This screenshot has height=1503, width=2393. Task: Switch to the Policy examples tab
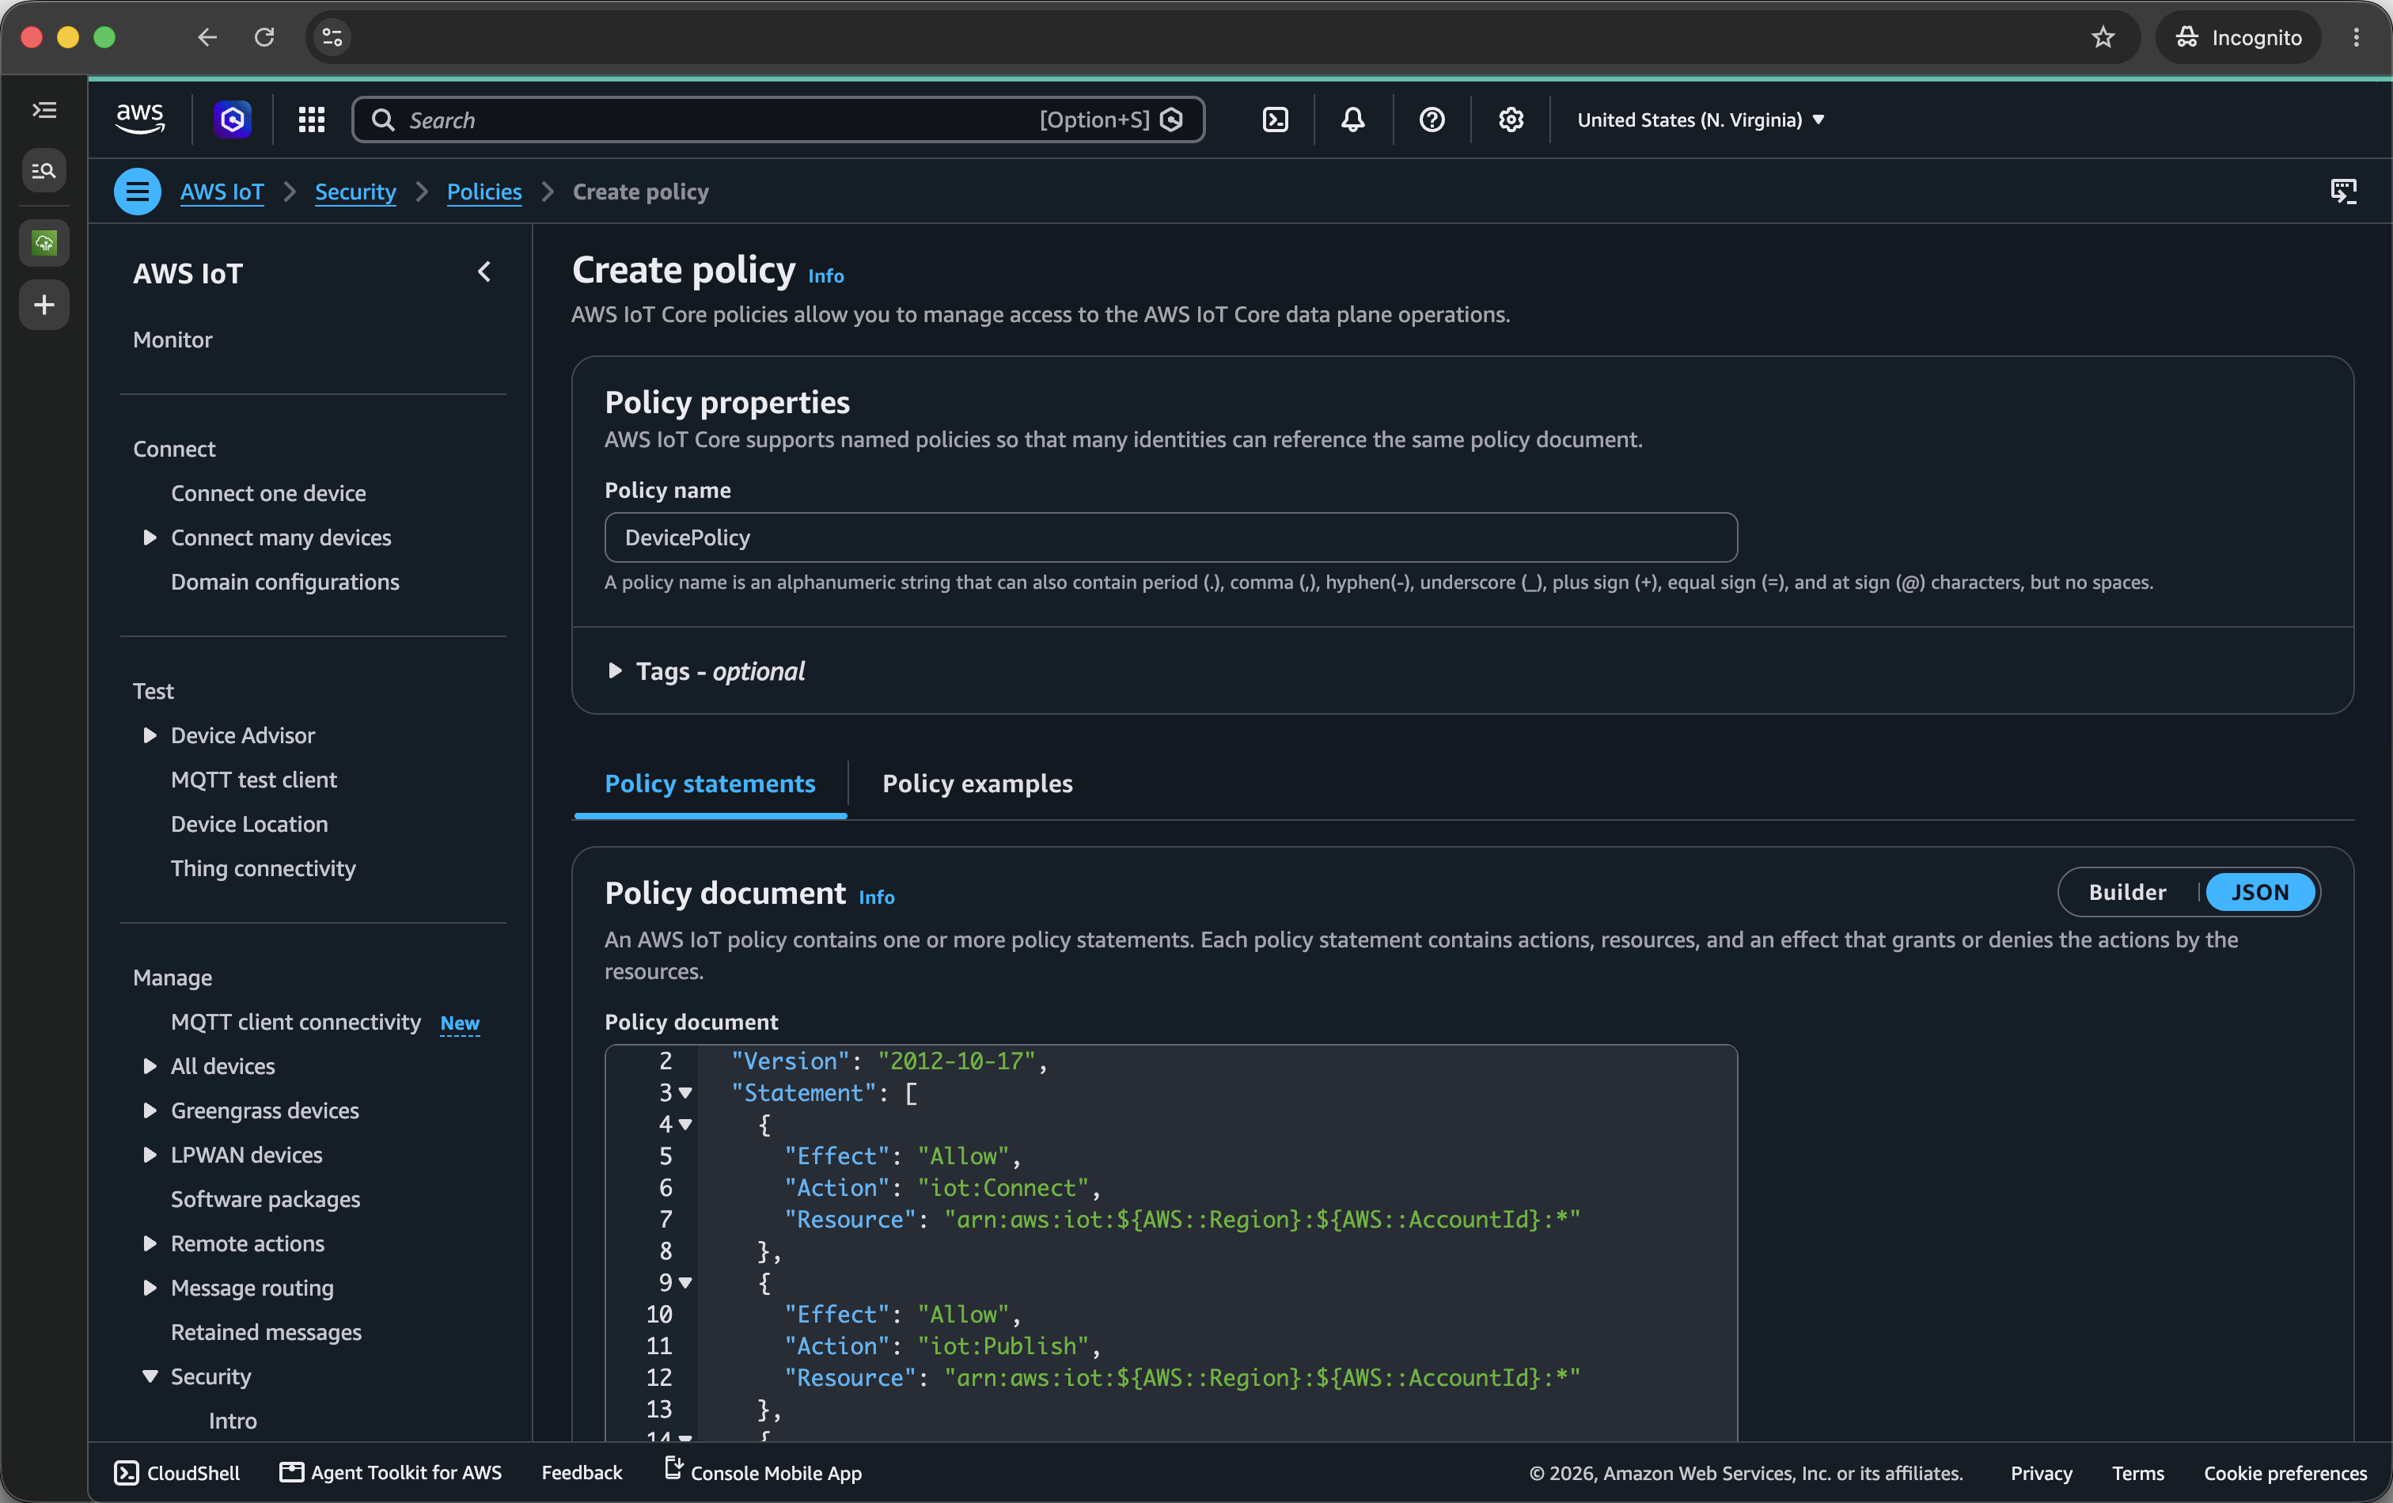(977, 784)
